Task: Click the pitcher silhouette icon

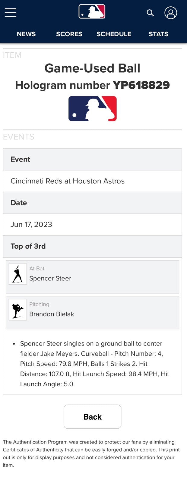Action: [x=17, y=309]
